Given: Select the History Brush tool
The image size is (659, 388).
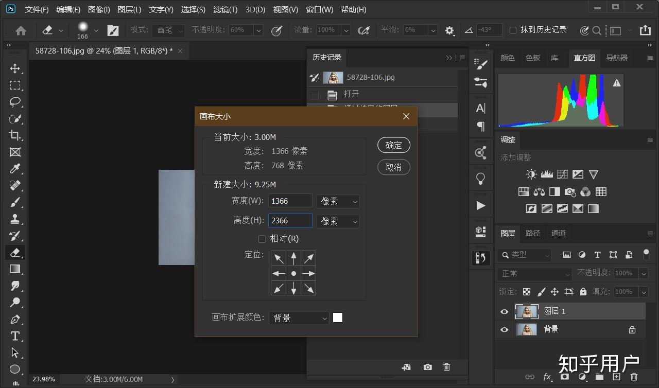Looking at the screenshot, I should click(x=15, y=236).
